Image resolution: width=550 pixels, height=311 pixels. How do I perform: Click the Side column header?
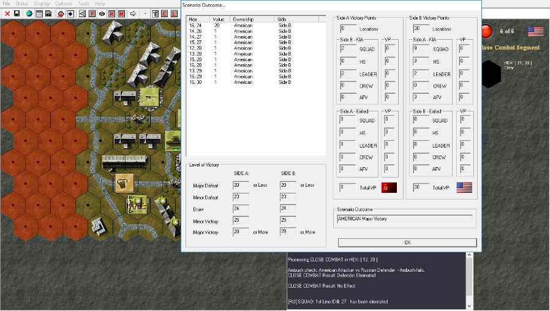[x=297, y=19]
